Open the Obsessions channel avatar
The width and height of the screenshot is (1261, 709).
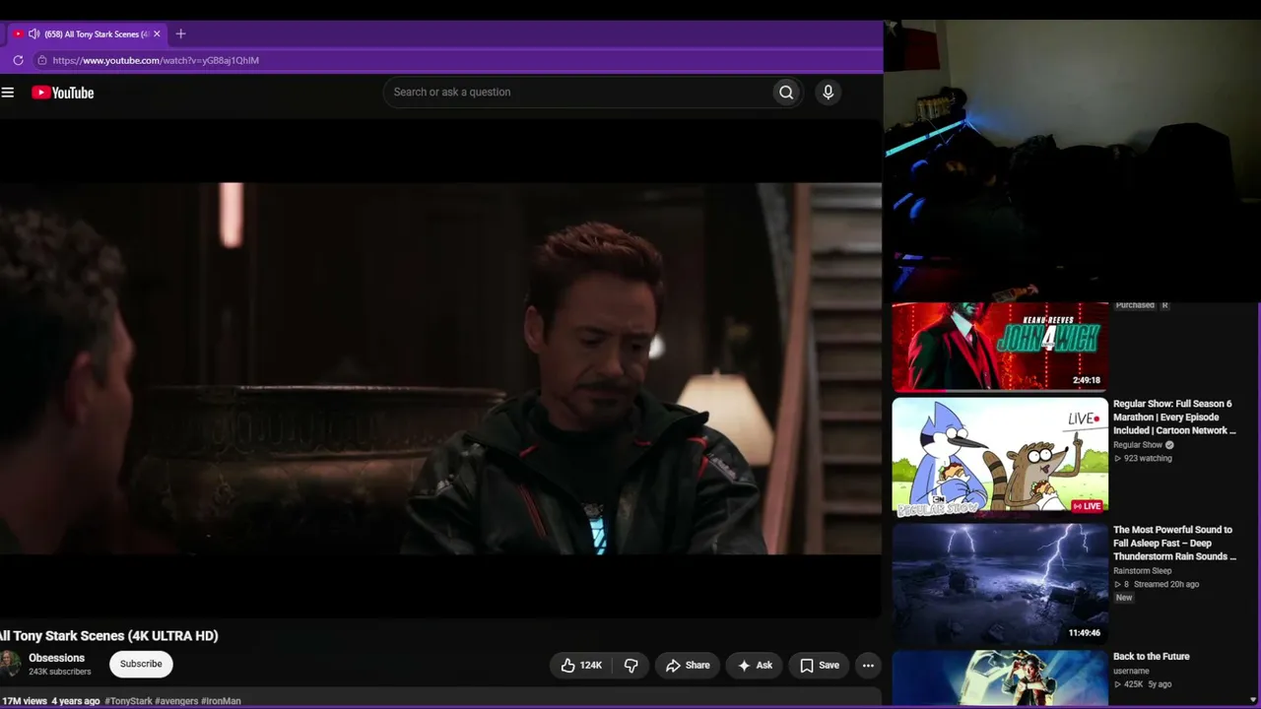pos(10,664)
